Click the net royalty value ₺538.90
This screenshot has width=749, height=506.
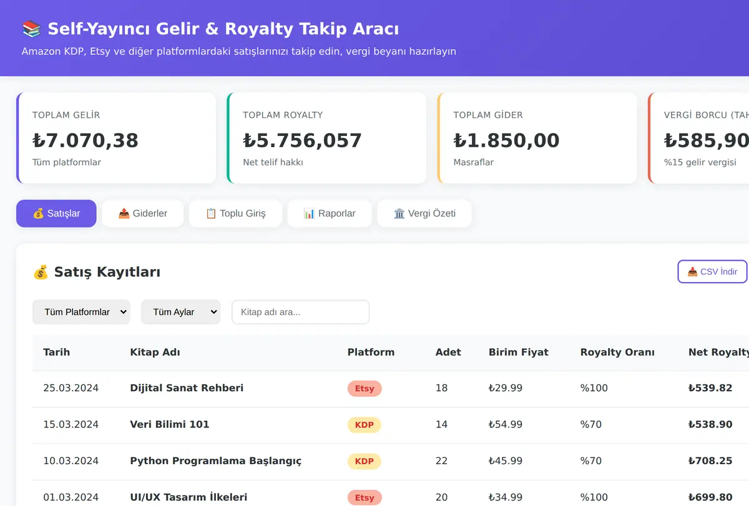pyautogui.click(x=710, y=424)
